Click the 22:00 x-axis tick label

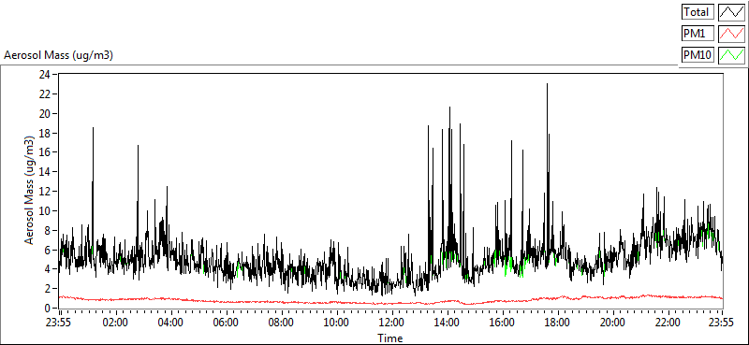[668, 322]
